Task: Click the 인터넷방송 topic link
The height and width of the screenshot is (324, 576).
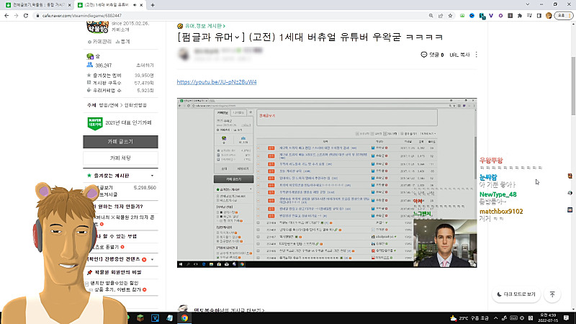Action: 135,105
